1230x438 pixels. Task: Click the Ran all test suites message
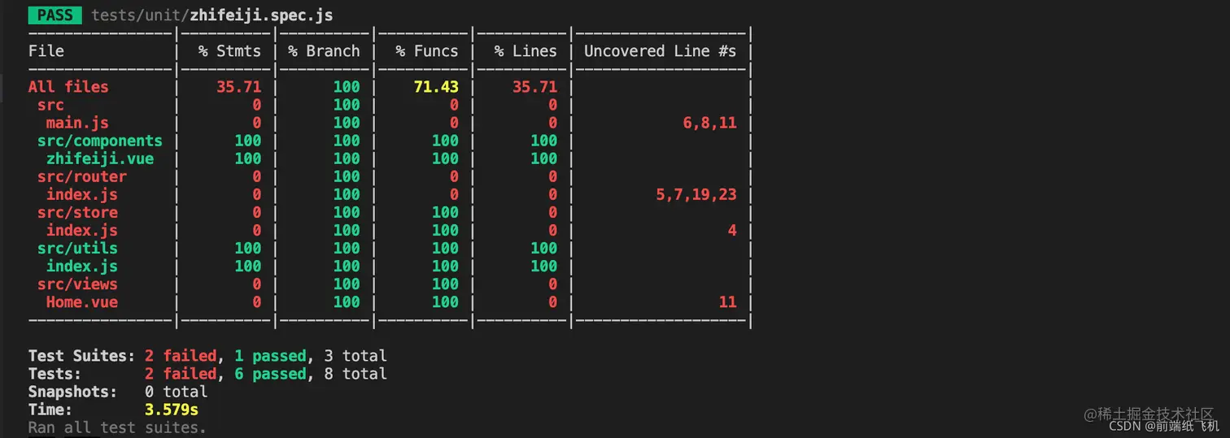pos(117,427)
